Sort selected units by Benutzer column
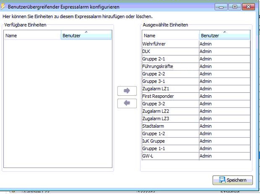Image resolution: width=260 pixels, height=194 pixels. (224, 37)
